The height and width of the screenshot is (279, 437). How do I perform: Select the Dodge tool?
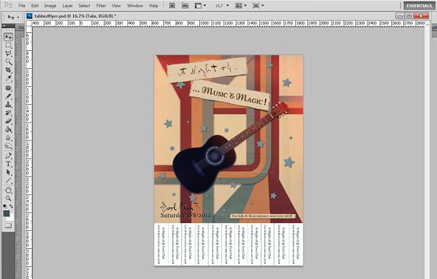pyautogui.click(x=9, y=146)
